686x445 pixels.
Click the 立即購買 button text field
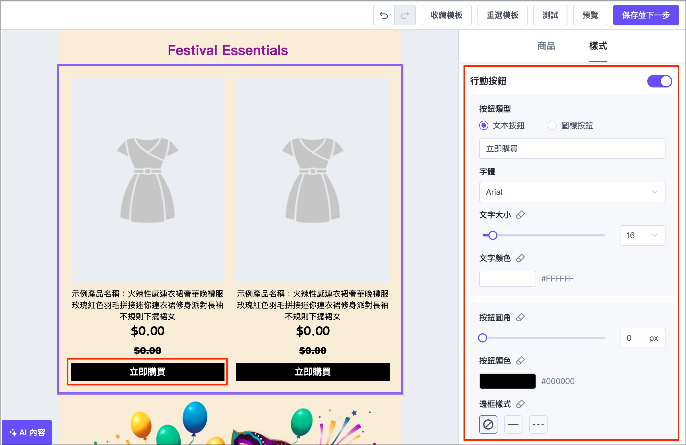(572, 149)
